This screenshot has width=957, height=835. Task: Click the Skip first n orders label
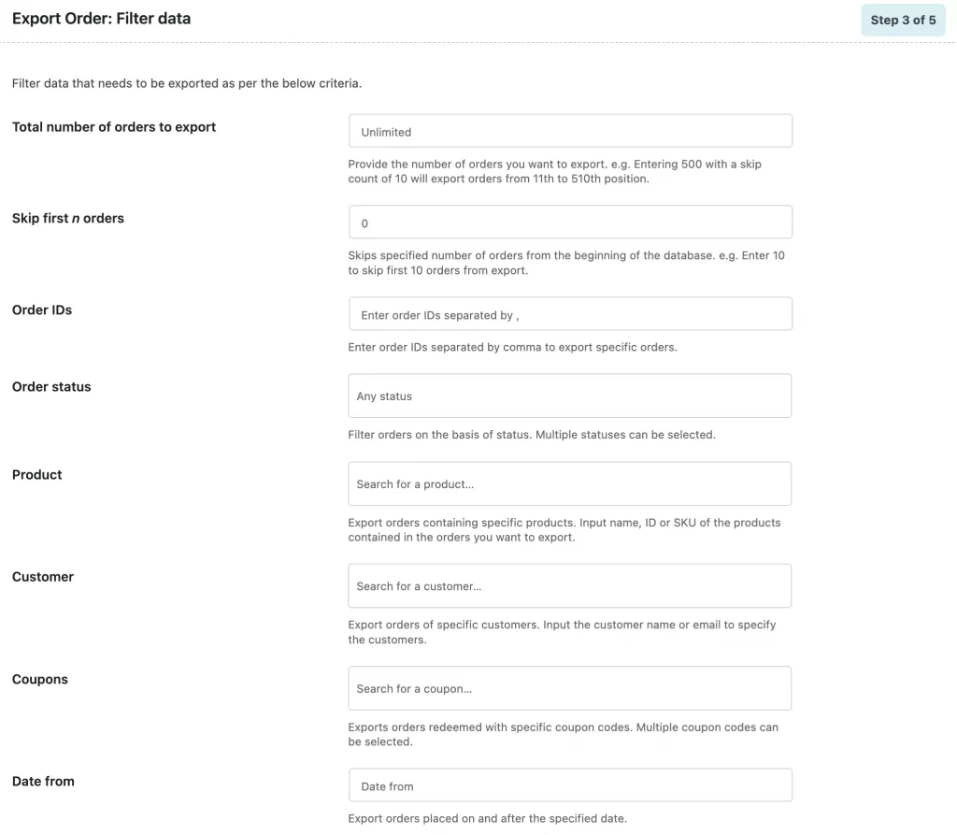68,218
